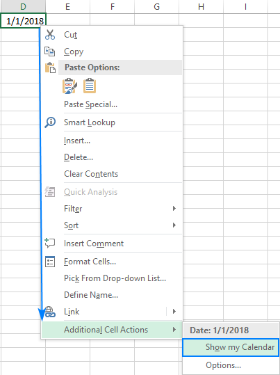This screenshot has height=375, width=280.
Task: Click the Copy pages icon
Action: (50, 51)
